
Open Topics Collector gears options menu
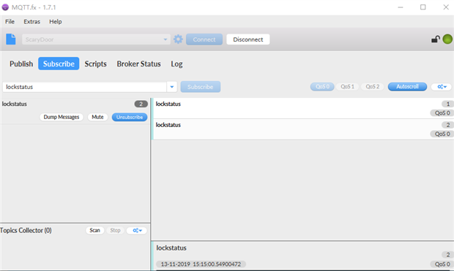click(137, 230)
